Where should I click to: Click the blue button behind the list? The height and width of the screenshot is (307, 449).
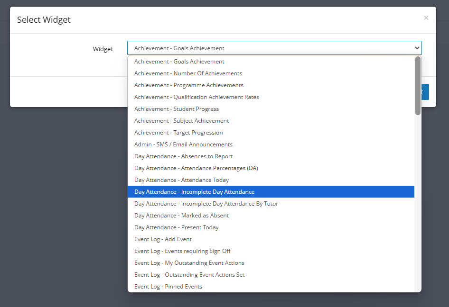tap(425, 92)
